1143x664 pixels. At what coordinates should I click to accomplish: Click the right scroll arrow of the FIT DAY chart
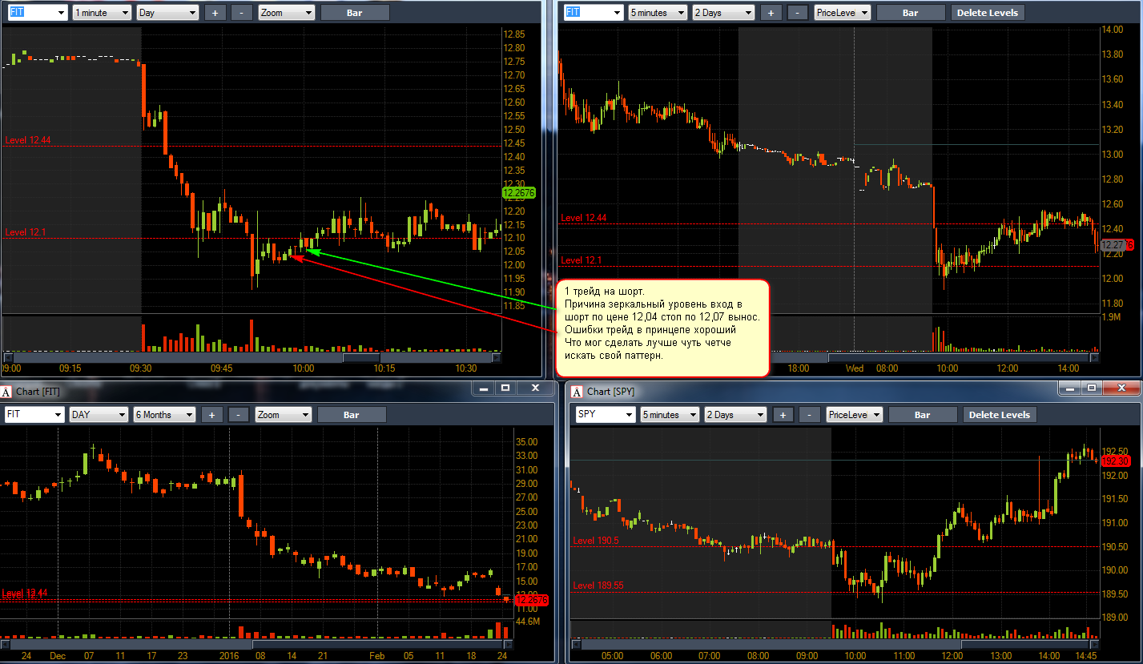click(507, 644)
